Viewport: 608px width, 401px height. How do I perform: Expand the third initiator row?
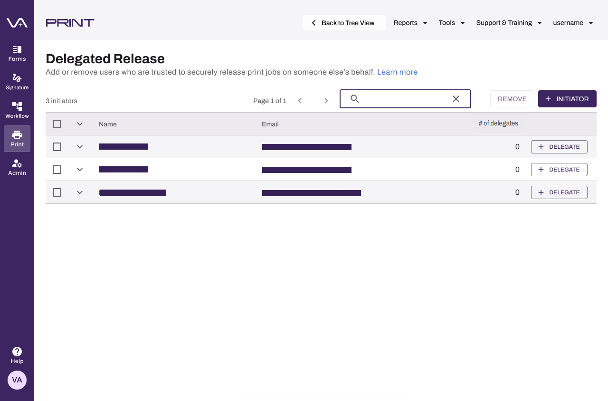[80, 192]
